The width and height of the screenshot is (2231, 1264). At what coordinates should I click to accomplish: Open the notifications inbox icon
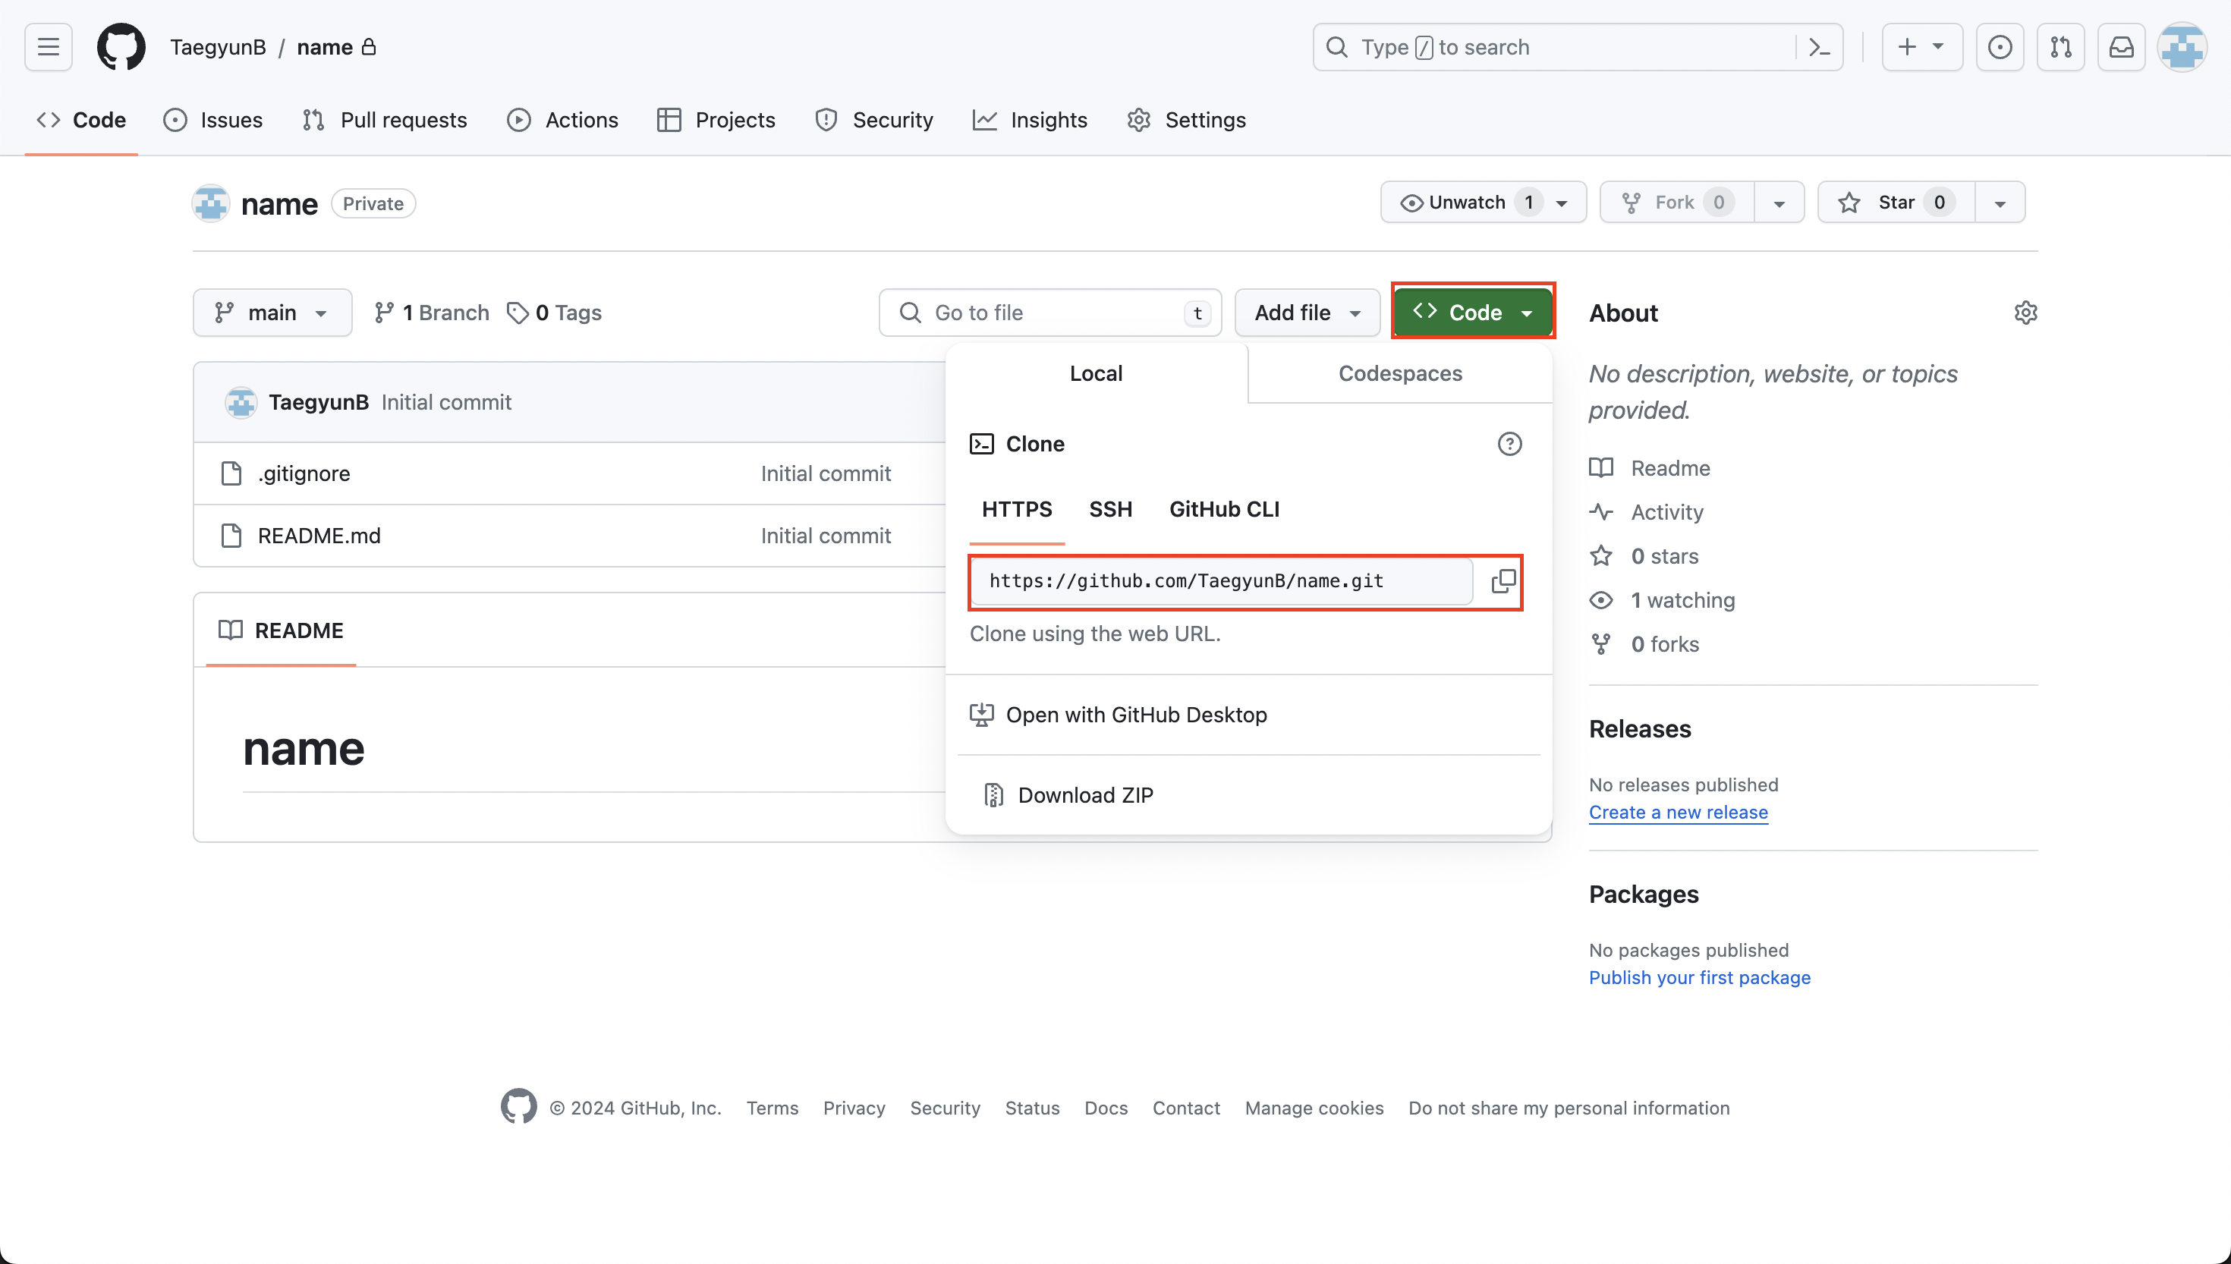click(2122, 47)
